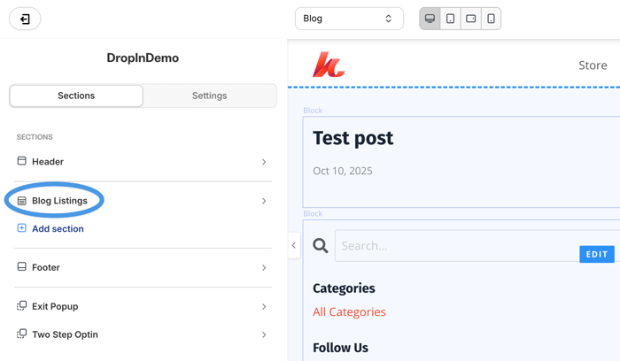Viewport: 620px width, 361px height.
Task: Click the All Categories link
Action: tap(349, 312)
